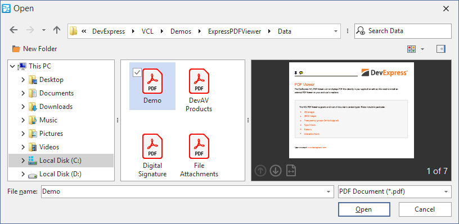
Task: Expand the Desktop tree node
Action: (23, 80)
